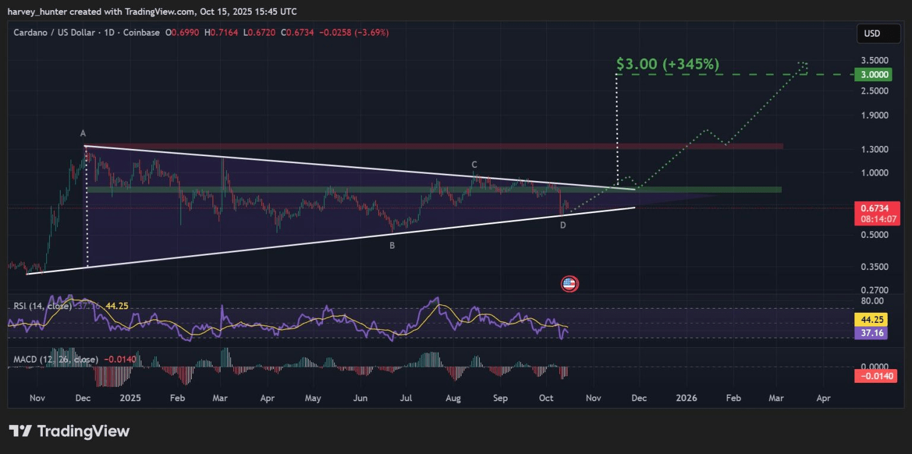Click the point C label near August
Screen dimensions: 912x454
(x=474, y=164)
